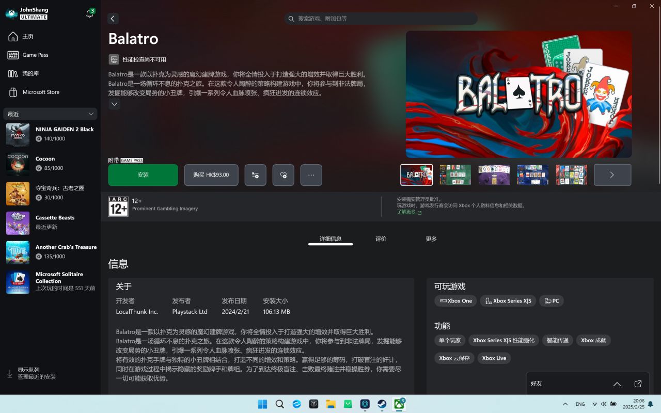This screenshot has width=661, height=413.
Task: Click the next screenshots arrow
Action: (x=612, y=175)
